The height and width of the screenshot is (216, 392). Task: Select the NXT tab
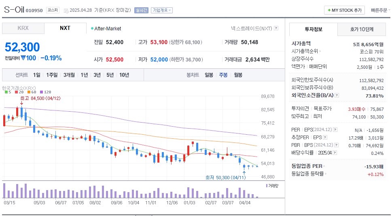coord(65,28)
